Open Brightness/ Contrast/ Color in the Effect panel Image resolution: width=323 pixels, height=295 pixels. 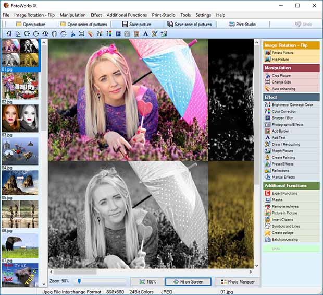tap(291, 105)
